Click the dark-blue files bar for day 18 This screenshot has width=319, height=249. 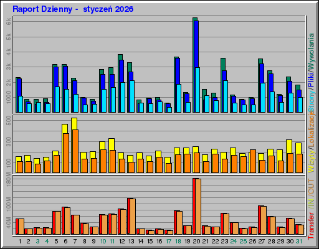178,71
